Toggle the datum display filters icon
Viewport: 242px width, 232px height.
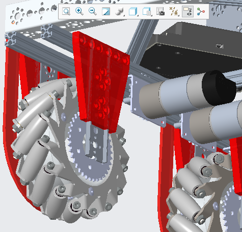174,11
